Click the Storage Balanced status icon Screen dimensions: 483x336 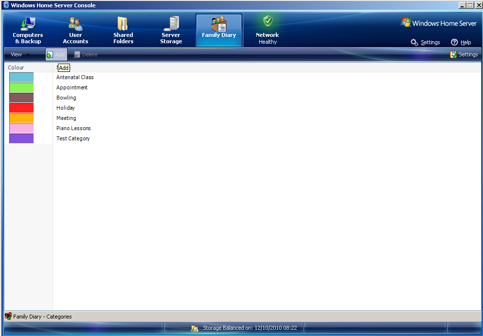(x=195, y=328)
